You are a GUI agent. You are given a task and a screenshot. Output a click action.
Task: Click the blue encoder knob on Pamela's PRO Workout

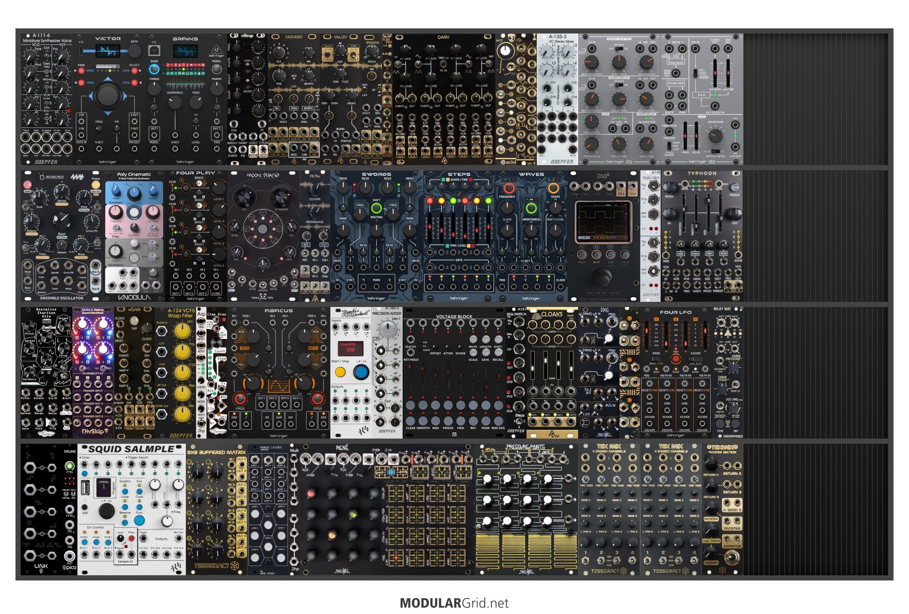pyautogui.click(x=362, y=372)
